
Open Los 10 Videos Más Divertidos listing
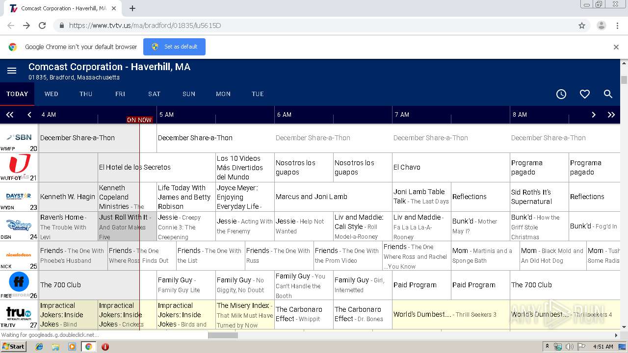(x=245, y=168)
